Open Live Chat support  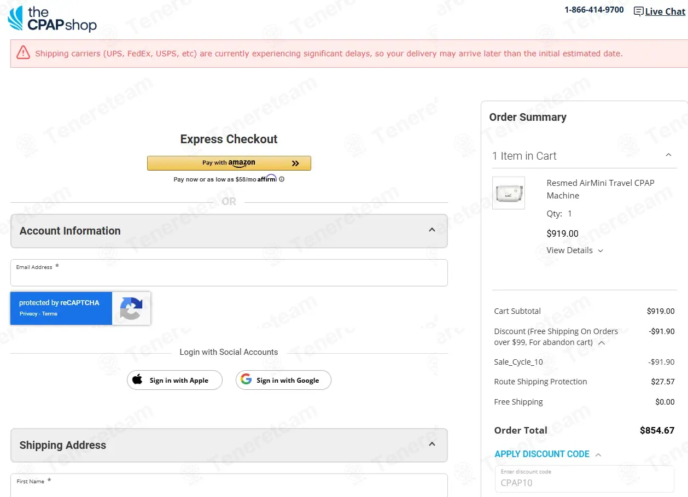[x=659, y=11]
